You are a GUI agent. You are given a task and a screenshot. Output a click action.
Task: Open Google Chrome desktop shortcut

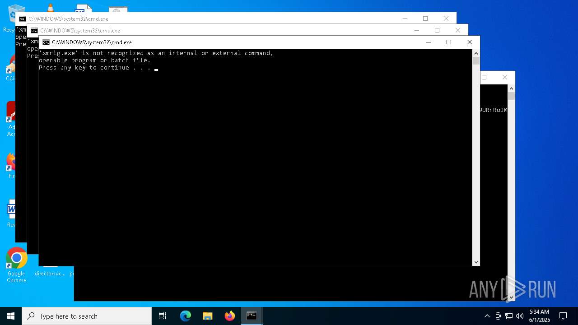(x=16, y=265)
